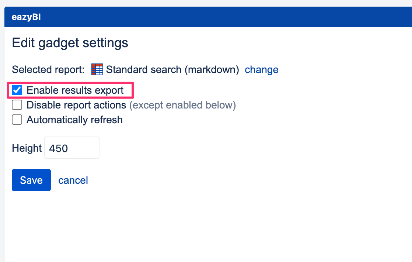Open the change report selector
The image size is (412, 262).
pyautogui.click(x=262, y=69)
